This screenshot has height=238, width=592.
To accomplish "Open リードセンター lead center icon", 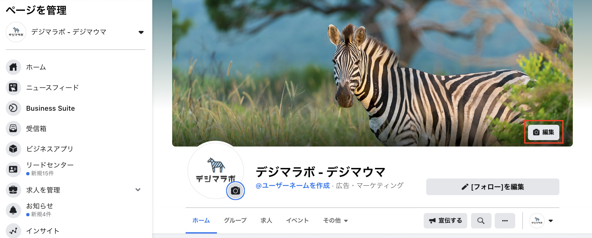I will click(13, 169).
